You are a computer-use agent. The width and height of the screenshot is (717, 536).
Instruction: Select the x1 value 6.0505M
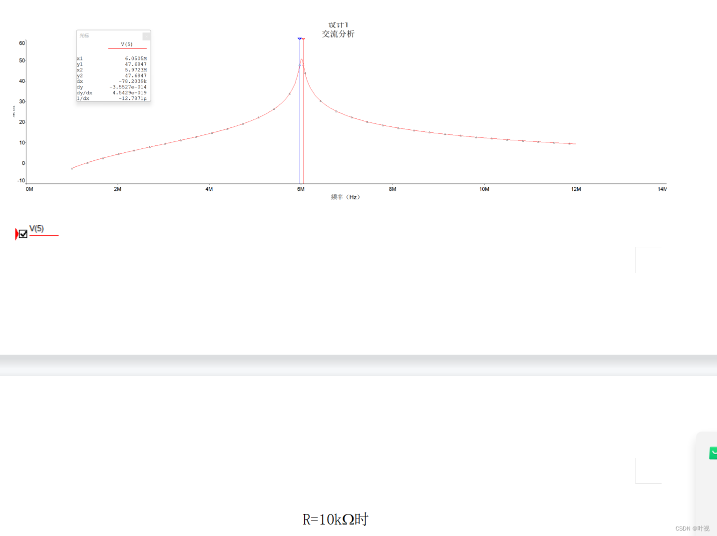(x=136, y=58)
